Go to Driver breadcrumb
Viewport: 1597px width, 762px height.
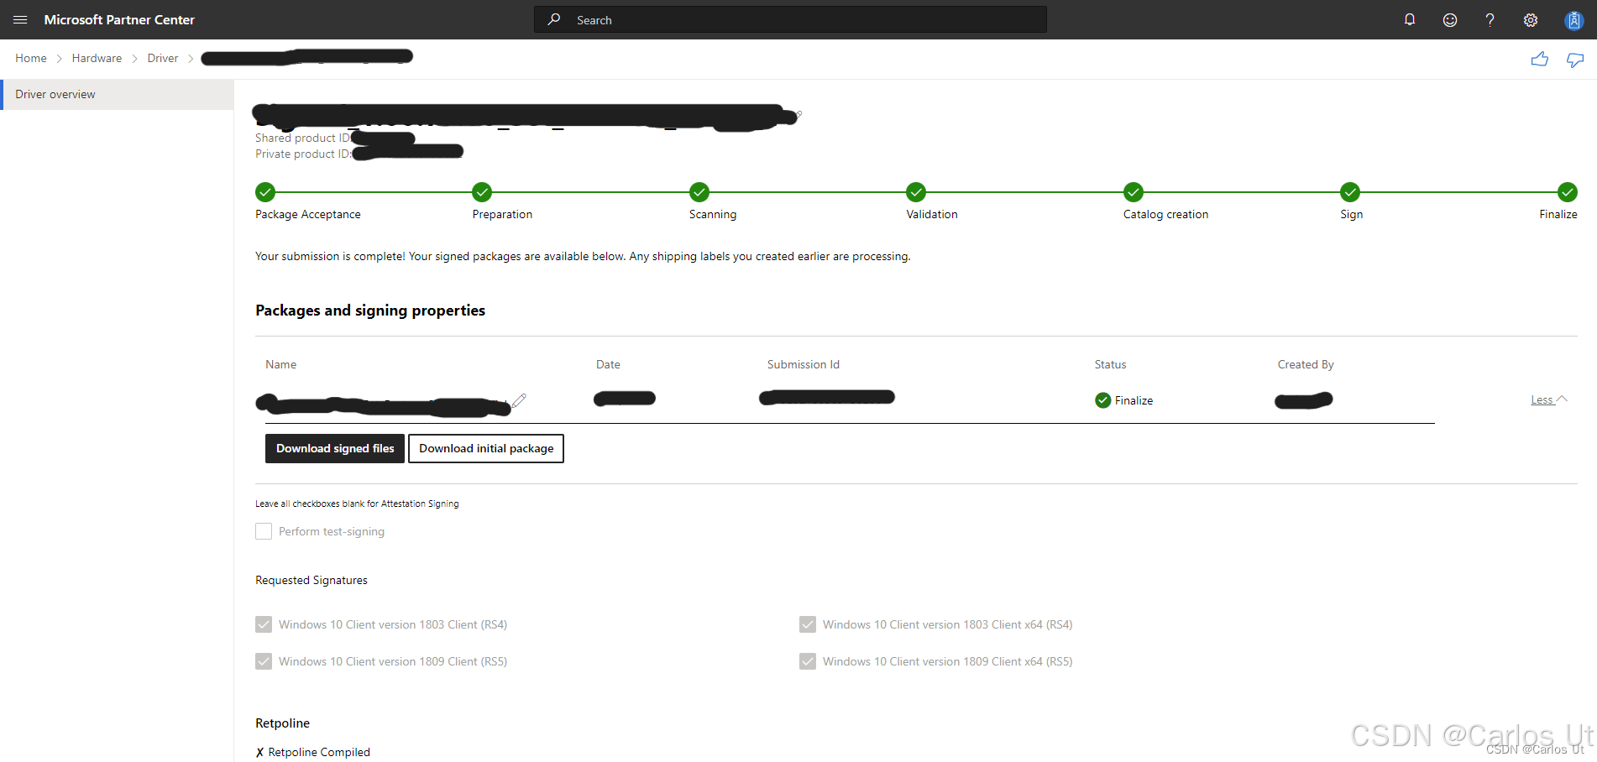pos(163,58)
